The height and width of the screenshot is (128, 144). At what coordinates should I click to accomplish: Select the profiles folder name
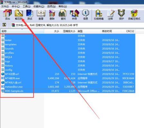(x=9, y=53)
